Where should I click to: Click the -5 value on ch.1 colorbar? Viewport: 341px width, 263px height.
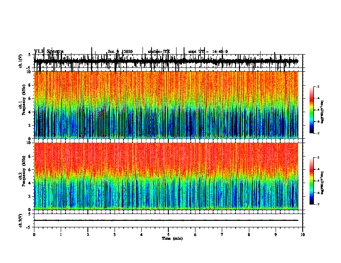318,110
